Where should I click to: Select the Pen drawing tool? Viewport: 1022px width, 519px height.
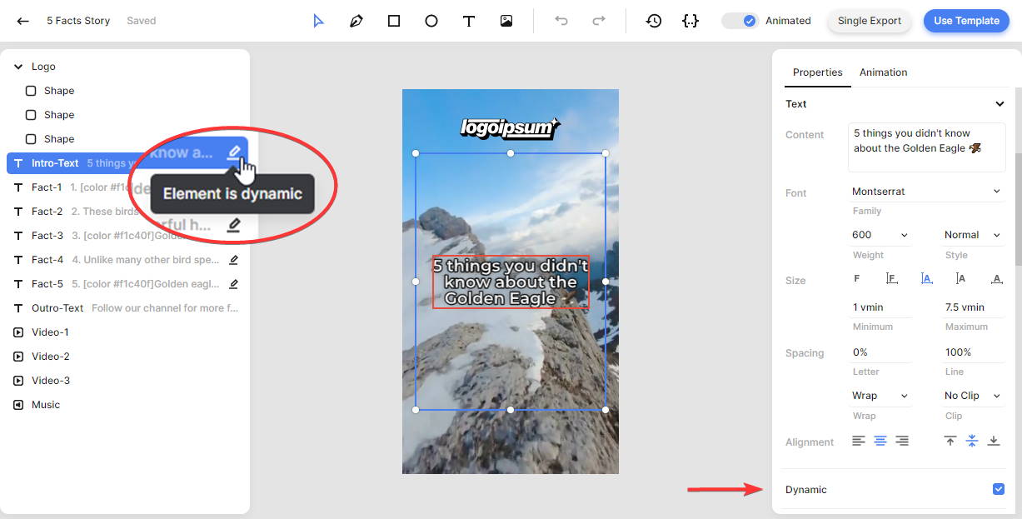(356, 21)
